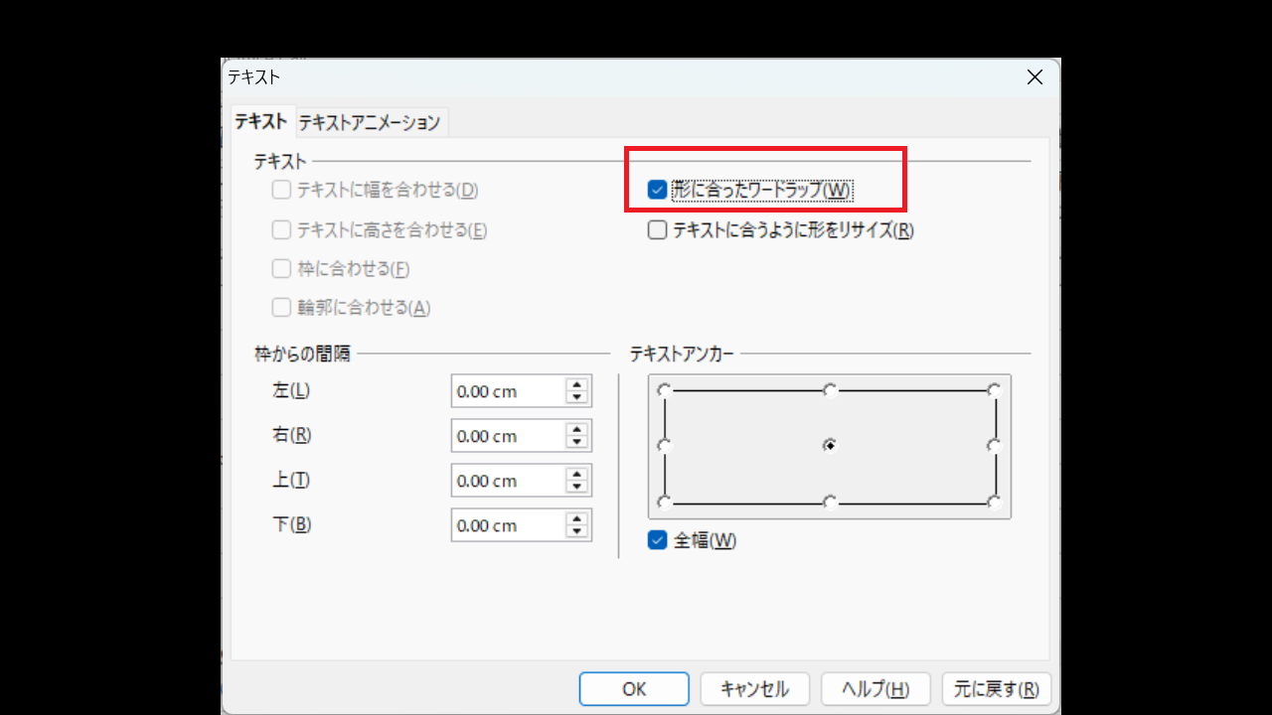Click the 右 spacing input field
1272x715 pixels.
[507, 436]
